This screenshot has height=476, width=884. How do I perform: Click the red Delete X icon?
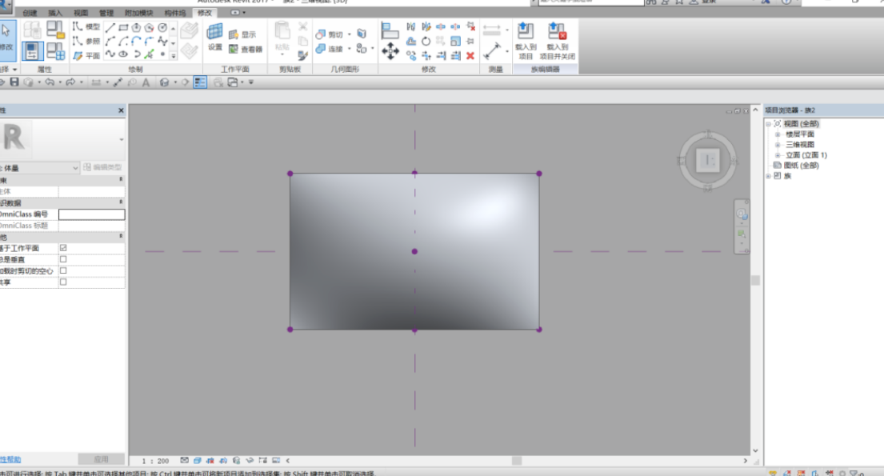click(x=470, y=55)
